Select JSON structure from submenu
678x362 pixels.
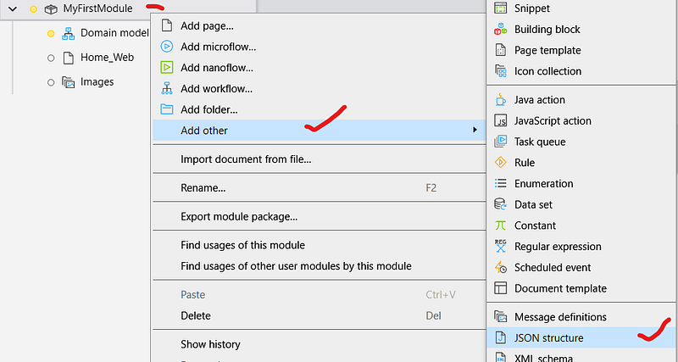[548, 338]
